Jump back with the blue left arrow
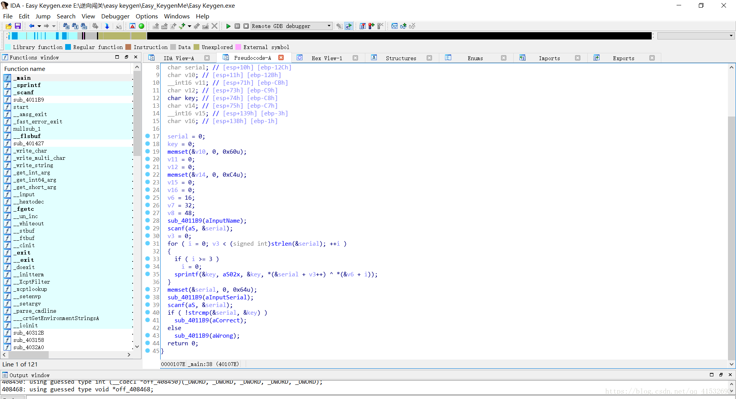The image size is (736, 399). [32, 26]
